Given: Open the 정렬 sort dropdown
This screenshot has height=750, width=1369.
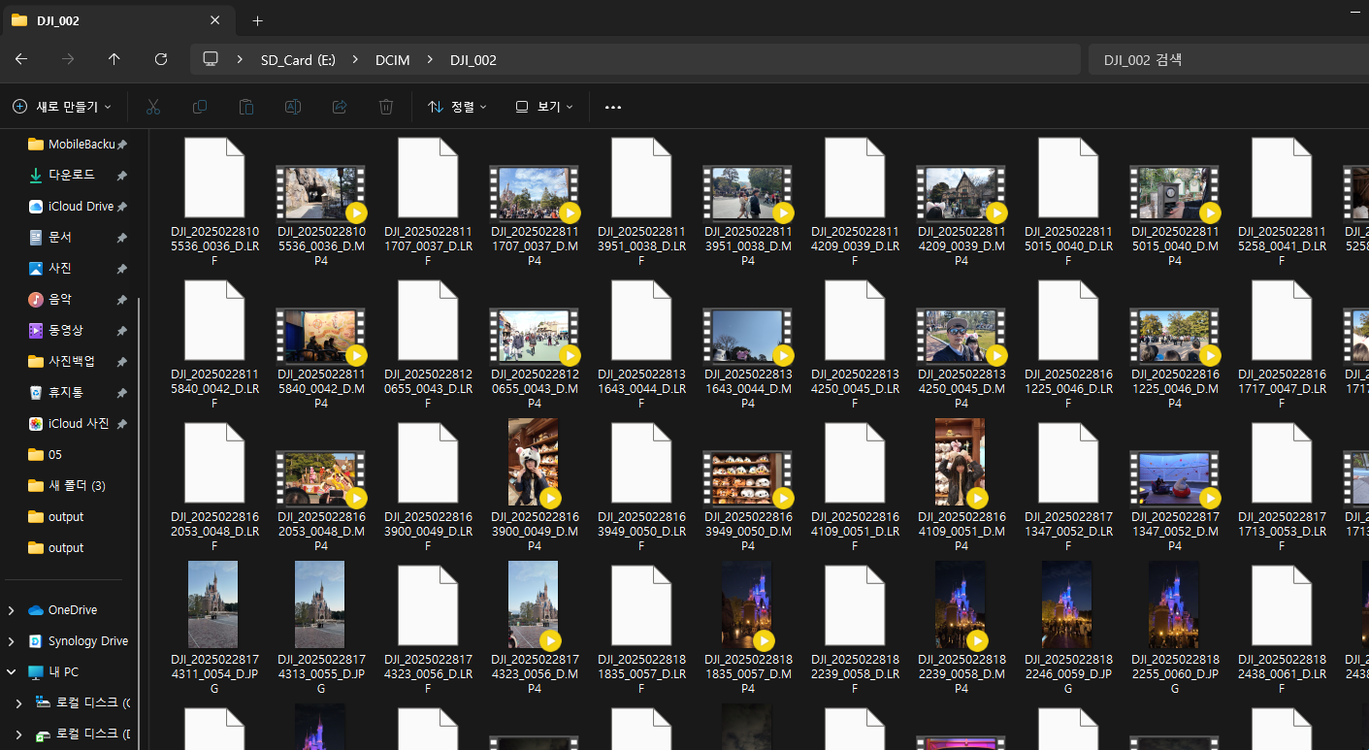Looking at the screenshot, I should (457, 107).
